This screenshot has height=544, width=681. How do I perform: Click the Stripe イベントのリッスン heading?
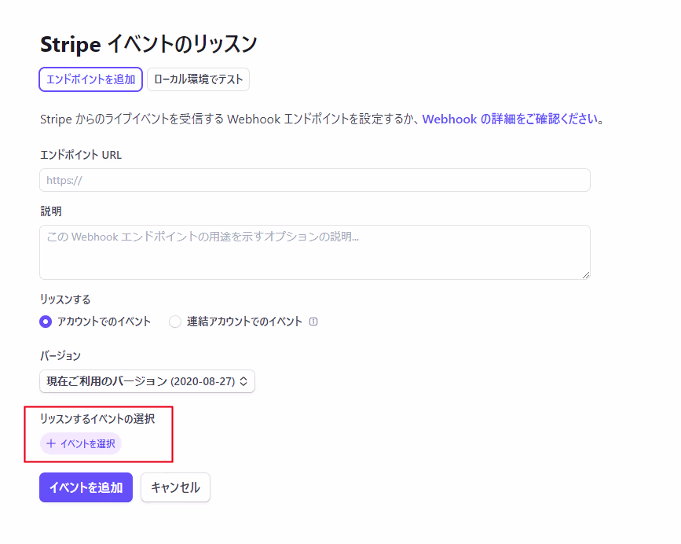pyautogui.click(x=148, y=44)
